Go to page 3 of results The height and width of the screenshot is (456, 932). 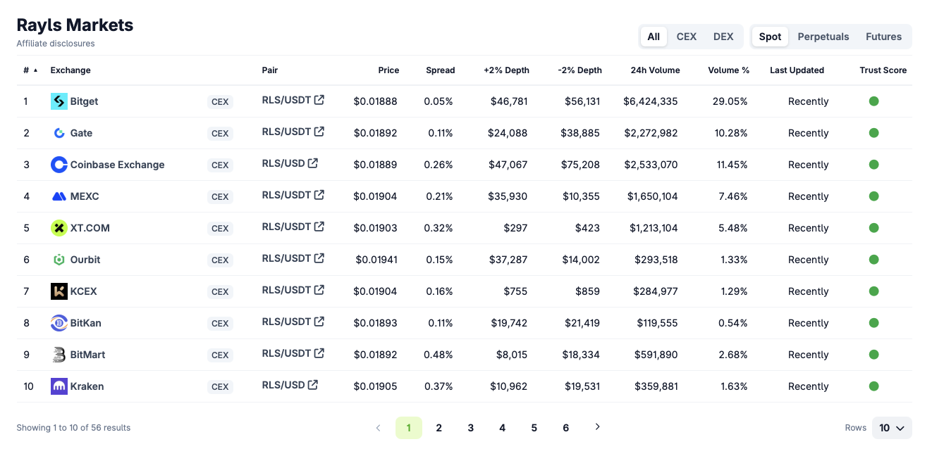click(x=470, y=428)
